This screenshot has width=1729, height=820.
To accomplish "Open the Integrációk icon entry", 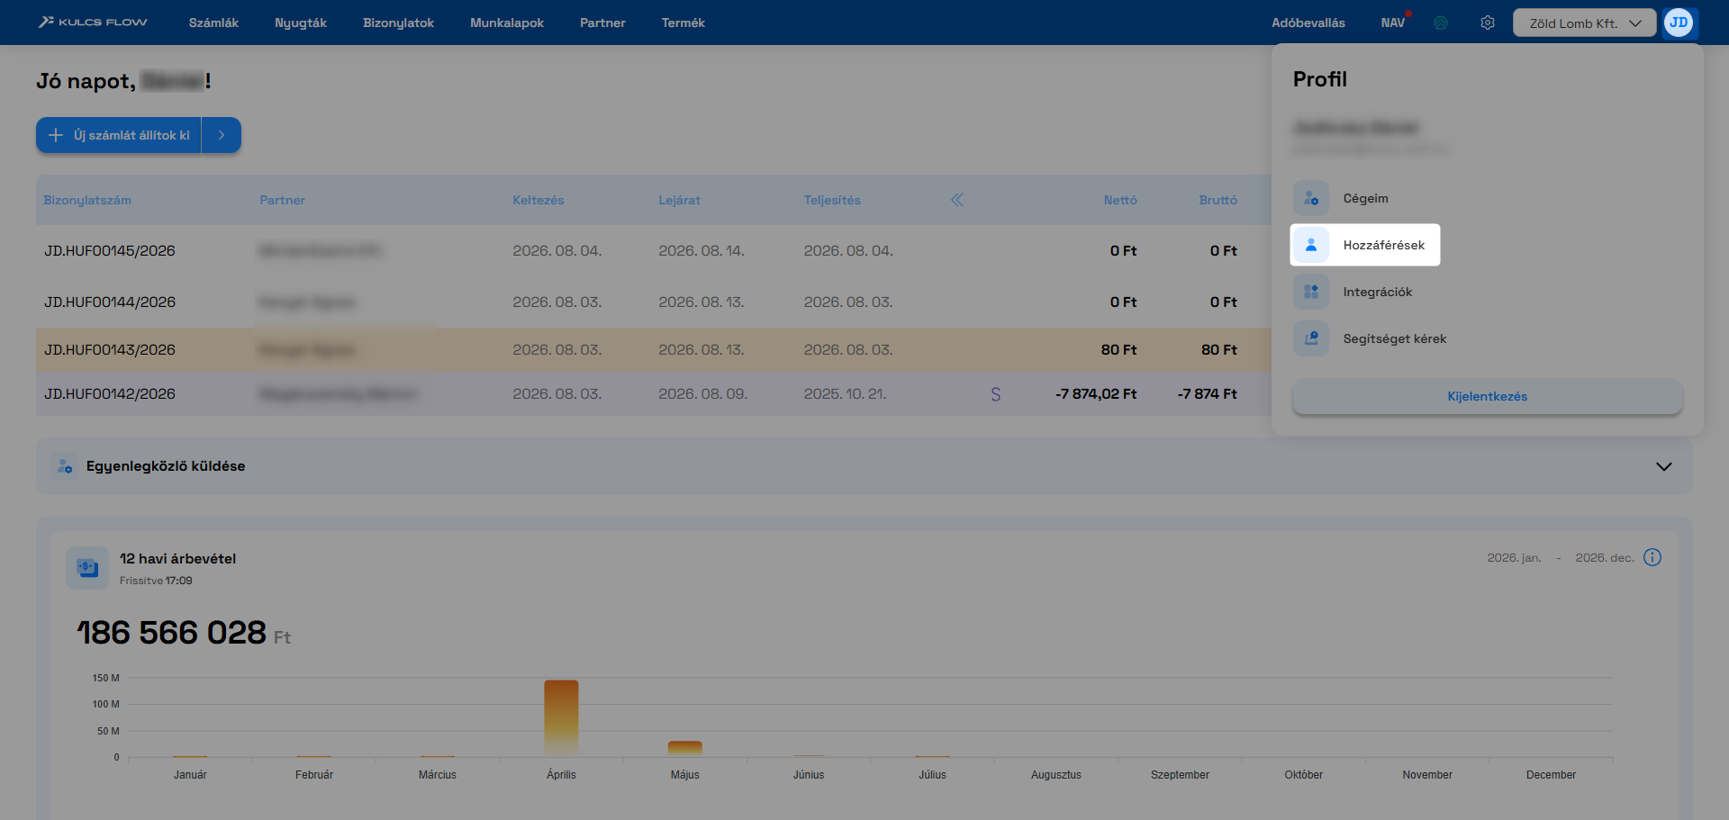I will point(1311,292).
